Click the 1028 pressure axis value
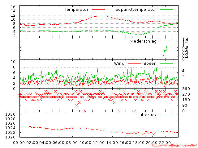The width and height of the screenshot is (198, 148). [10, 119]
